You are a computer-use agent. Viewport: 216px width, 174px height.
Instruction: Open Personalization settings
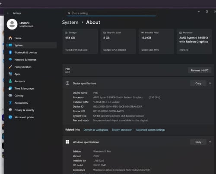(x=32, y=67)
